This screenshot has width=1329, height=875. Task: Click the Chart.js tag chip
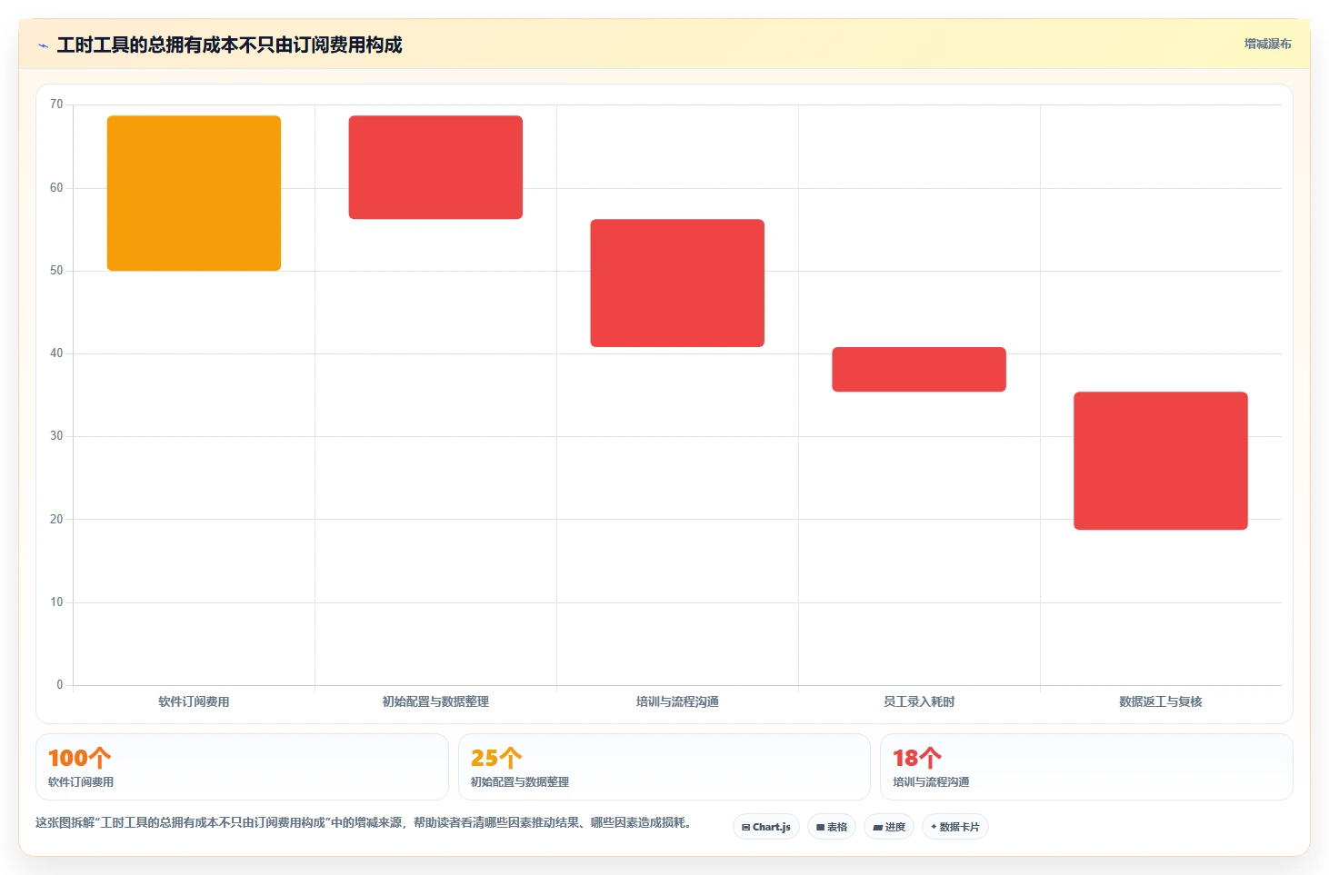766,827
